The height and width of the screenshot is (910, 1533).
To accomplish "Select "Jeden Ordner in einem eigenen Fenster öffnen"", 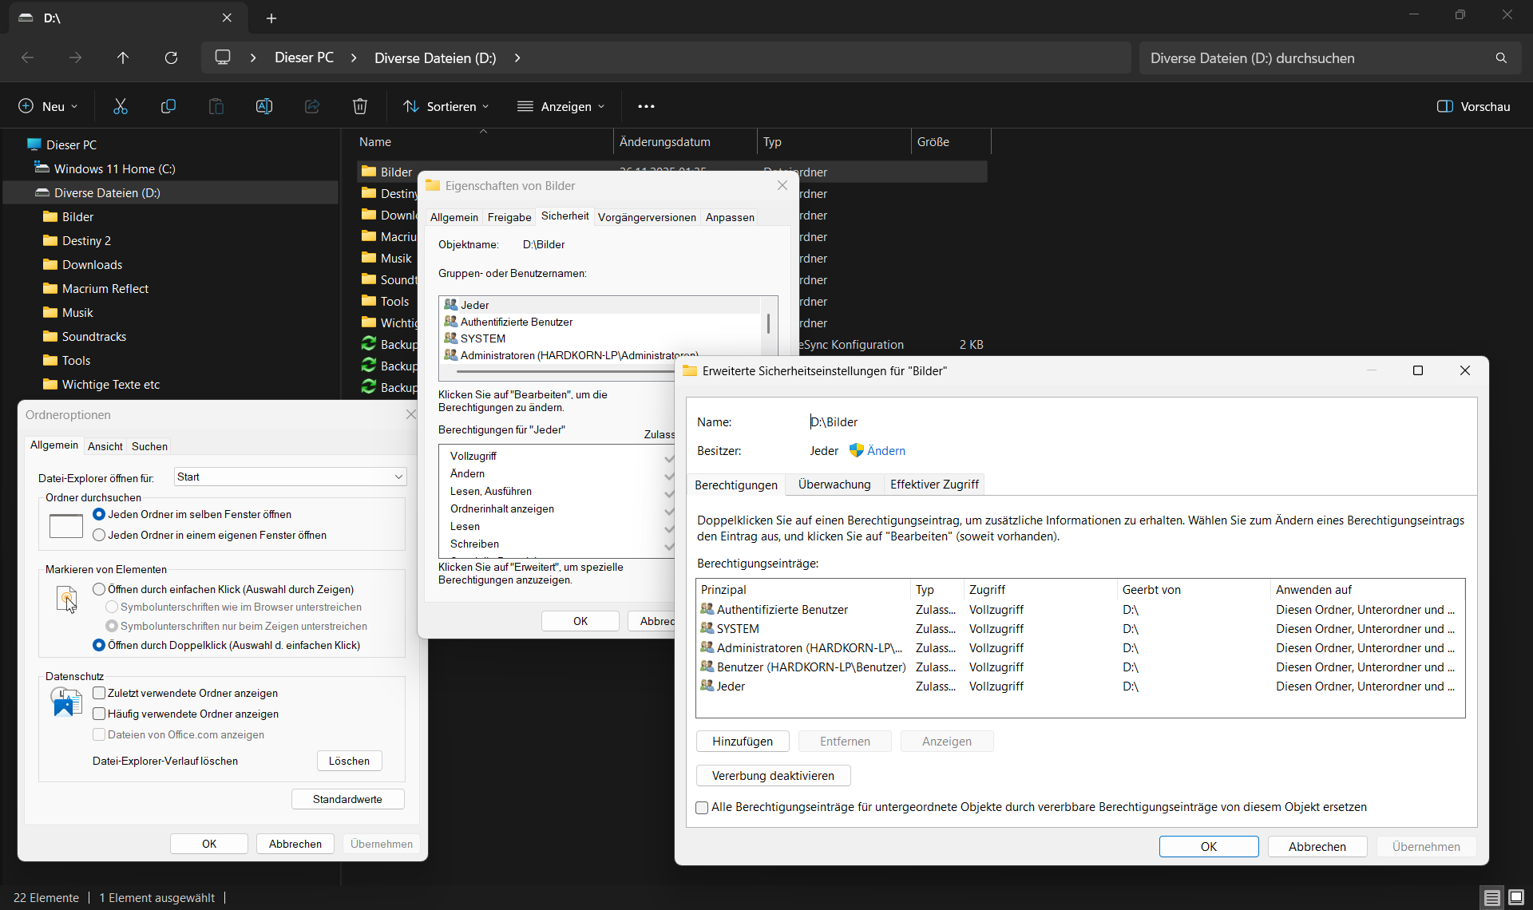I will point(100,535).
